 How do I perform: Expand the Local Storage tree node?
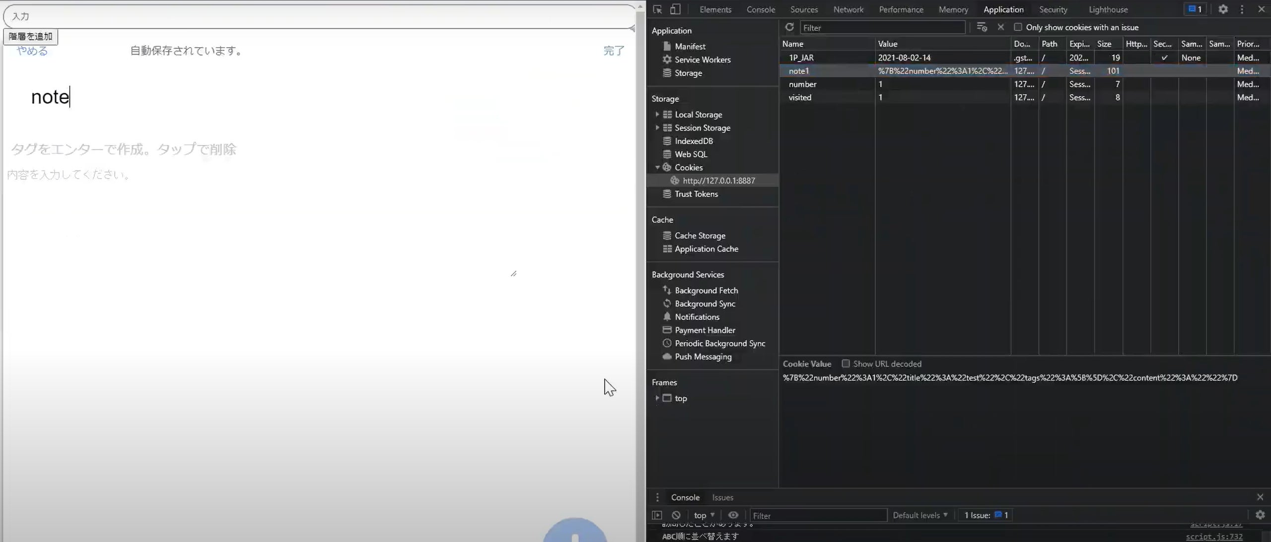tap(657, 115)
